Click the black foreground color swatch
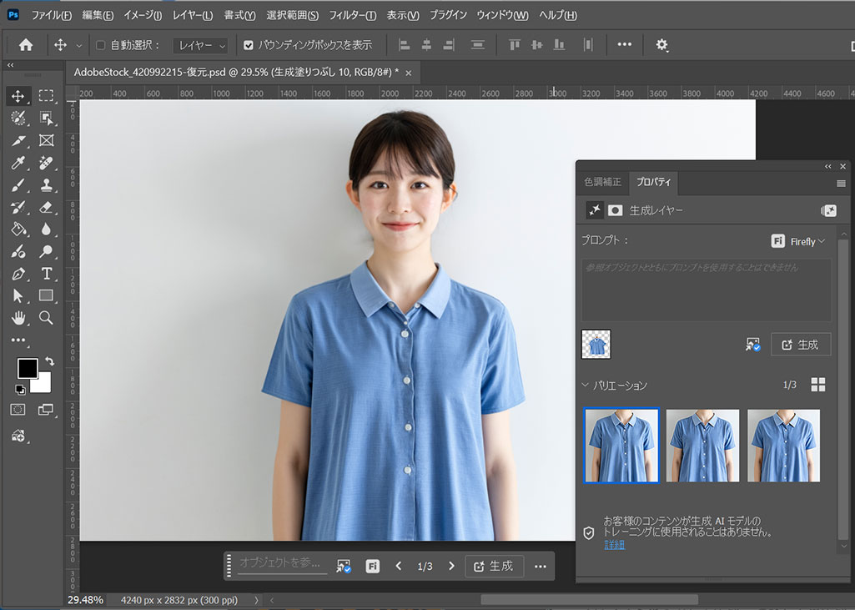 28,368
